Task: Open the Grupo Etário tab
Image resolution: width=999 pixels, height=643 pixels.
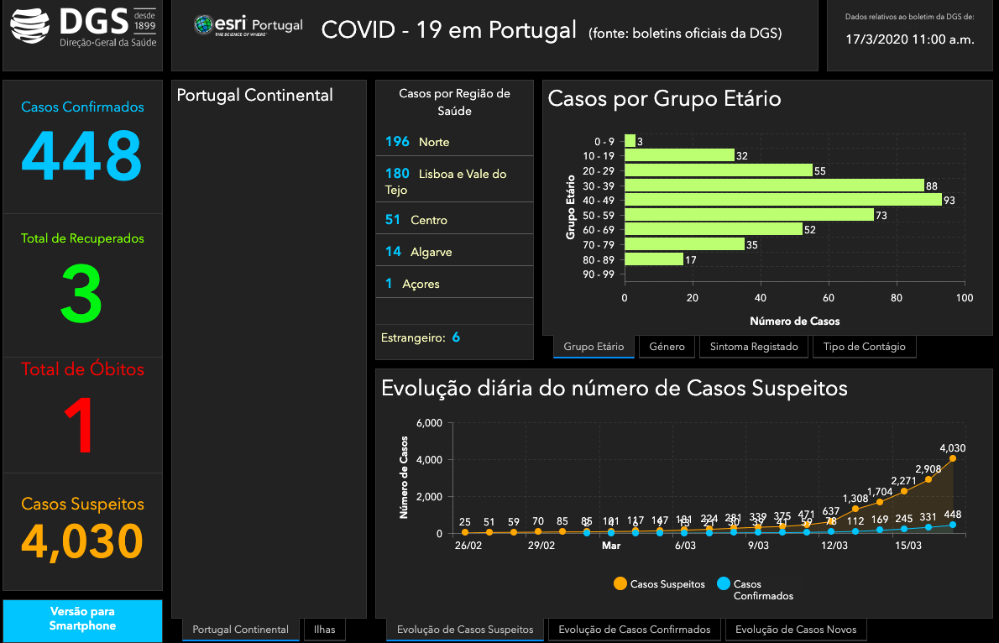Action: [594, 347]
